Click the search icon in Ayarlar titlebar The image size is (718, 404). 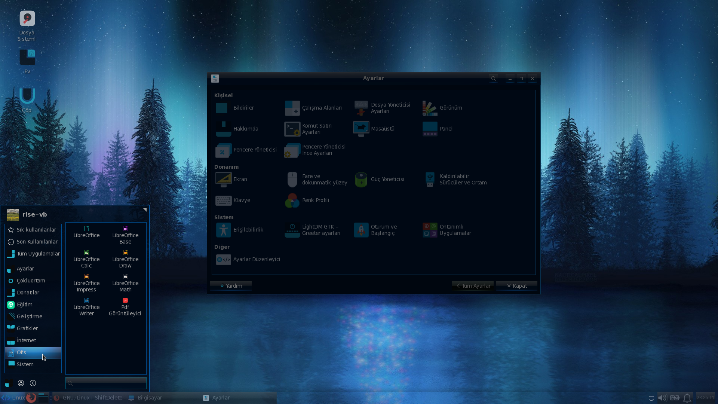494,79
